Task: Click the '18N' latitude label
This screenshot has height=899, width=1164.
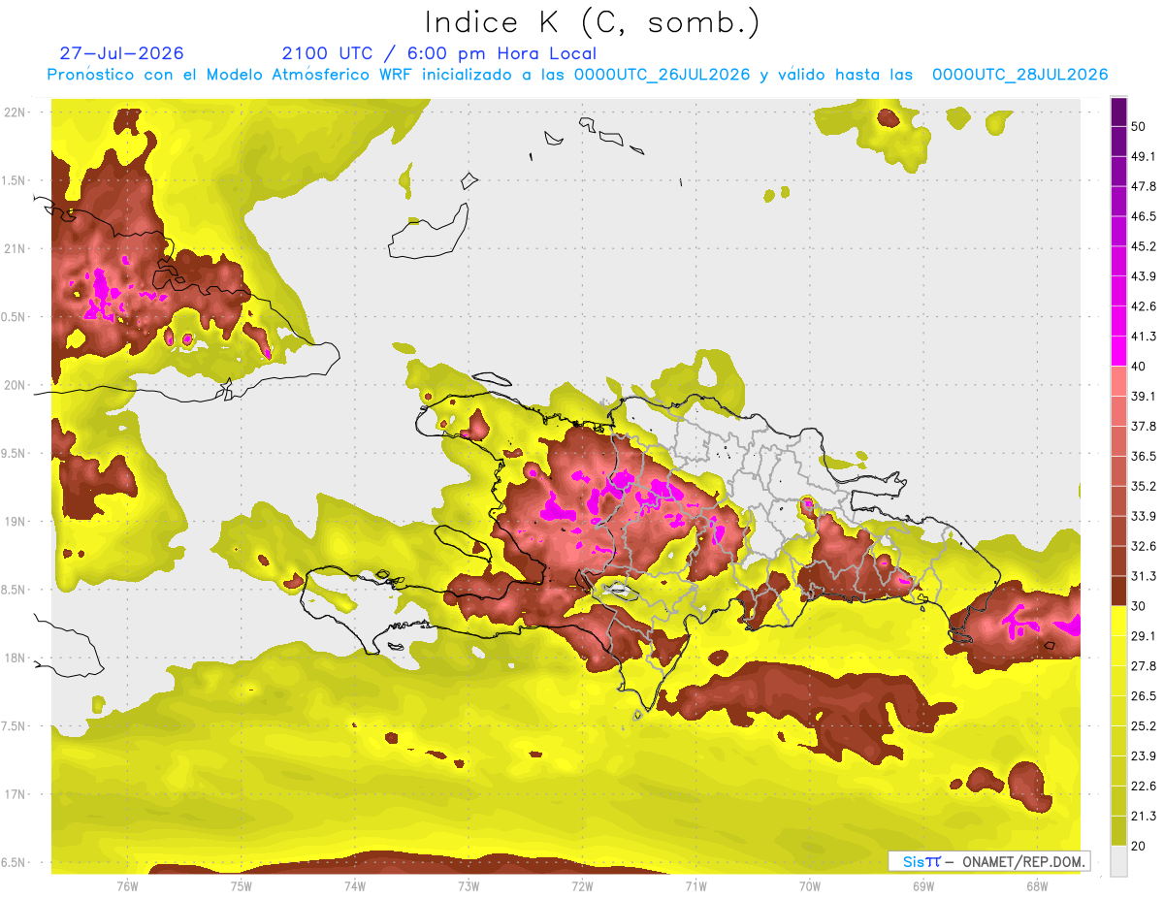Action: tap(16, 658)
